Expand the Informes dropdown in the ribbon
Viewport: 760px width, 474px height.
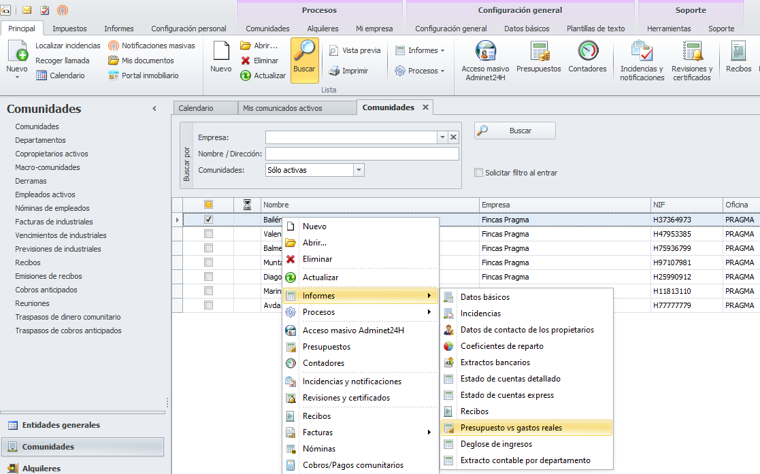pyautogui.click(x=426, y=50)
